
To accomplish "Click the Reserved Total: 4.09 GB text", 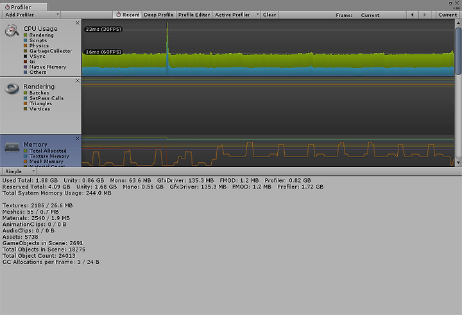I will pyautogui.click(x=36, y=187).
